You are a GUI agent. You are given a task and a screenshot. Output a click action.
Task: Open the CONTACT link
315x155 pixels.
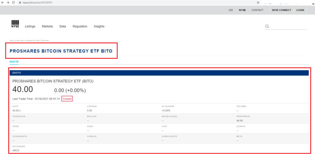[258, 10]
